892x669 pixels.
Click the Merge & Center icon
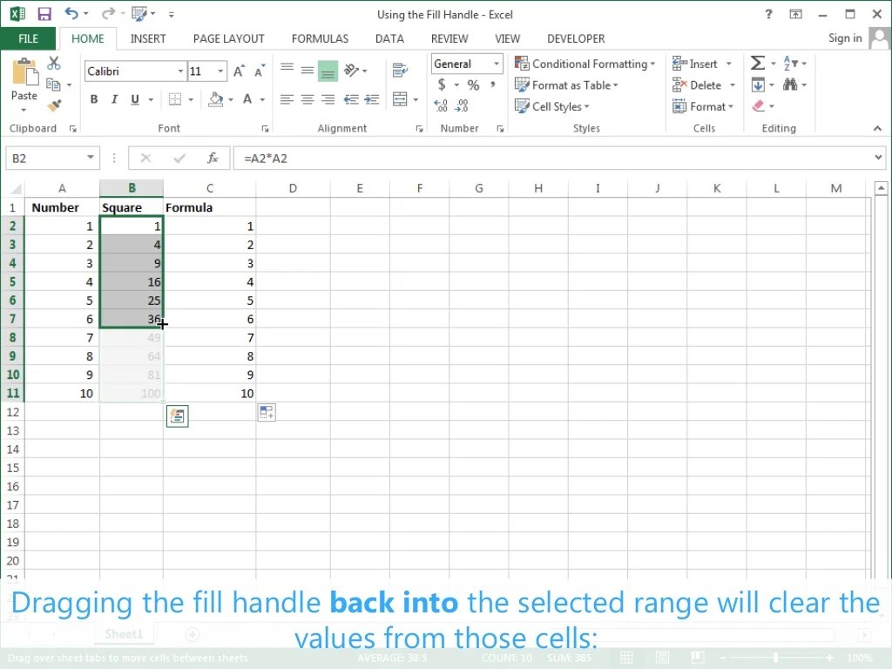point(400,98)
